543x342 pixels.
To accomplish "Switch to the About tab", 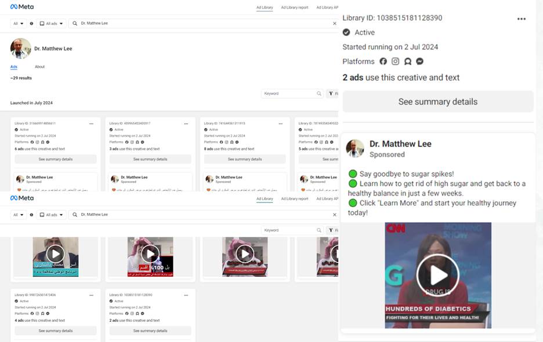I will coord(39,67).
